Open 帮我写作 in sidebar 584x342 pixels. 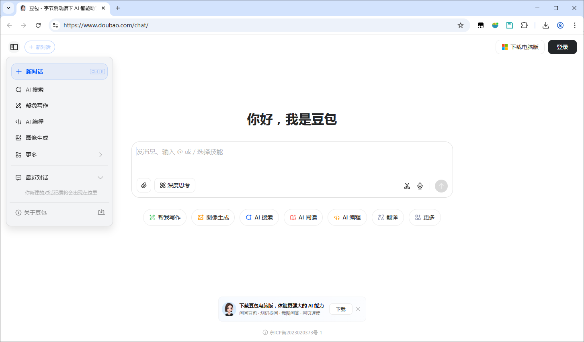[37, 106]
